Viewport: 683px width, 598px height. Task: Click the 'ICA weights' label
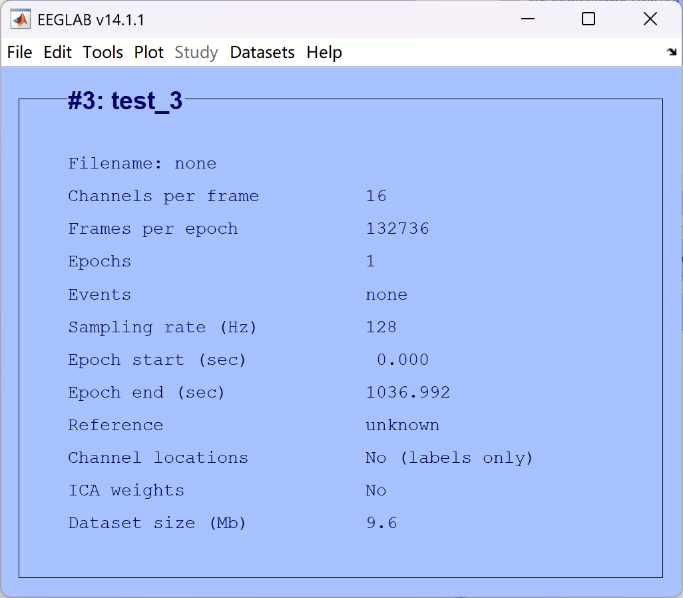click(x=126, y=491)
